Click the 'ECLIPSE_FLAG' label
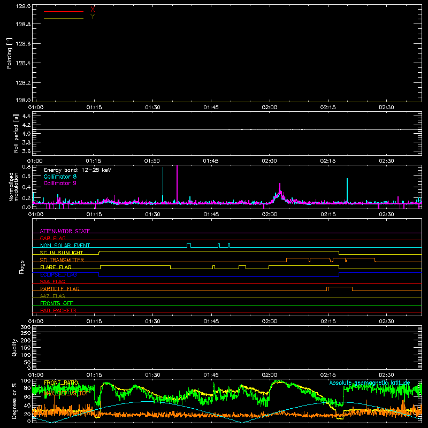The image size is (428, 428). 58,274
